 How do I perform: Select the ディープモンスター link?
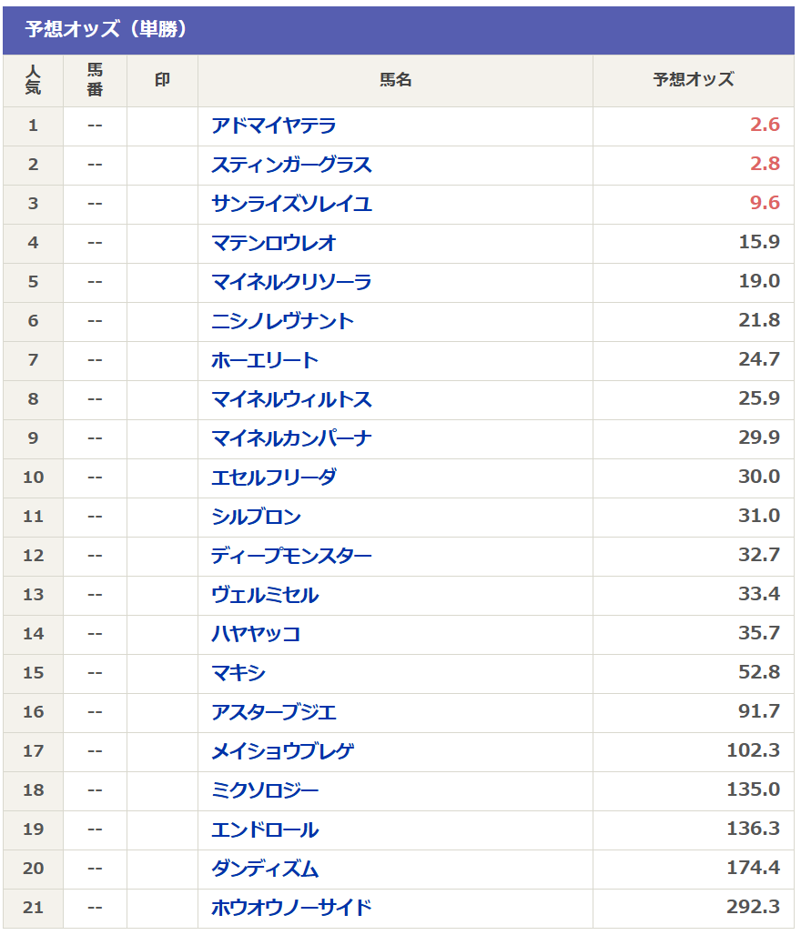pyautogui.click(x=291, y=556)
